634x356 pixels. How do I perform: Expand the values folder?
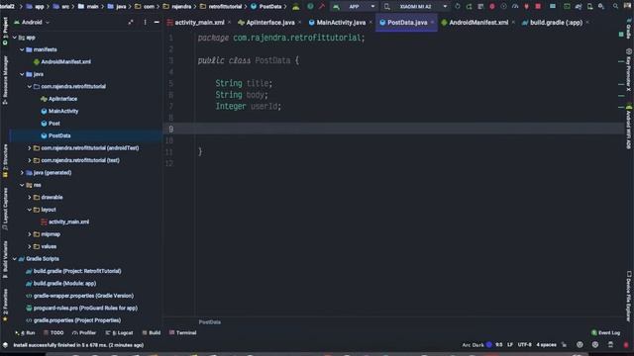pos(29,246)
